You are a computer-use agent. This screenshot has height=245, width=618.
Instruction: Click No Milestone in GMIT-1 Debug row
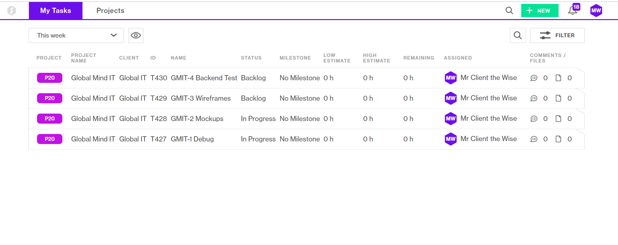300,139
